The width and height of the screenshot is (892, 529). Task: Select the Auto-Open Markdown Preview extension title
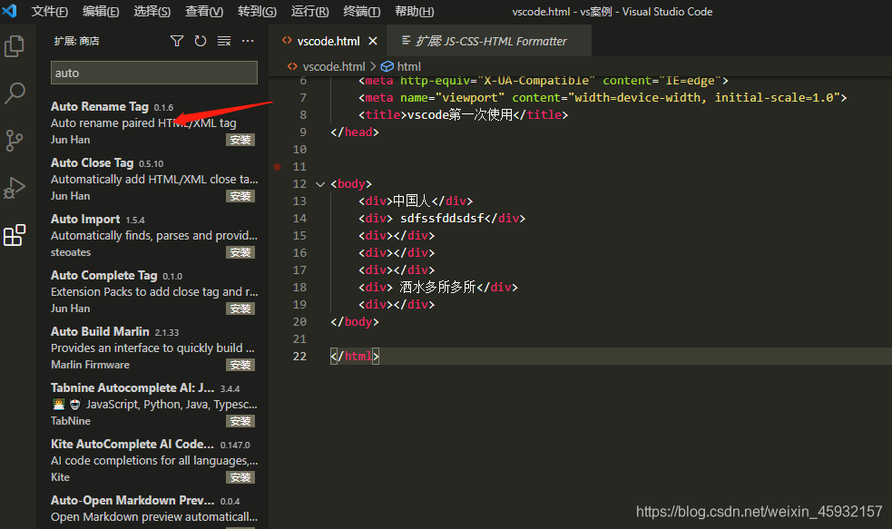(132, 501)
